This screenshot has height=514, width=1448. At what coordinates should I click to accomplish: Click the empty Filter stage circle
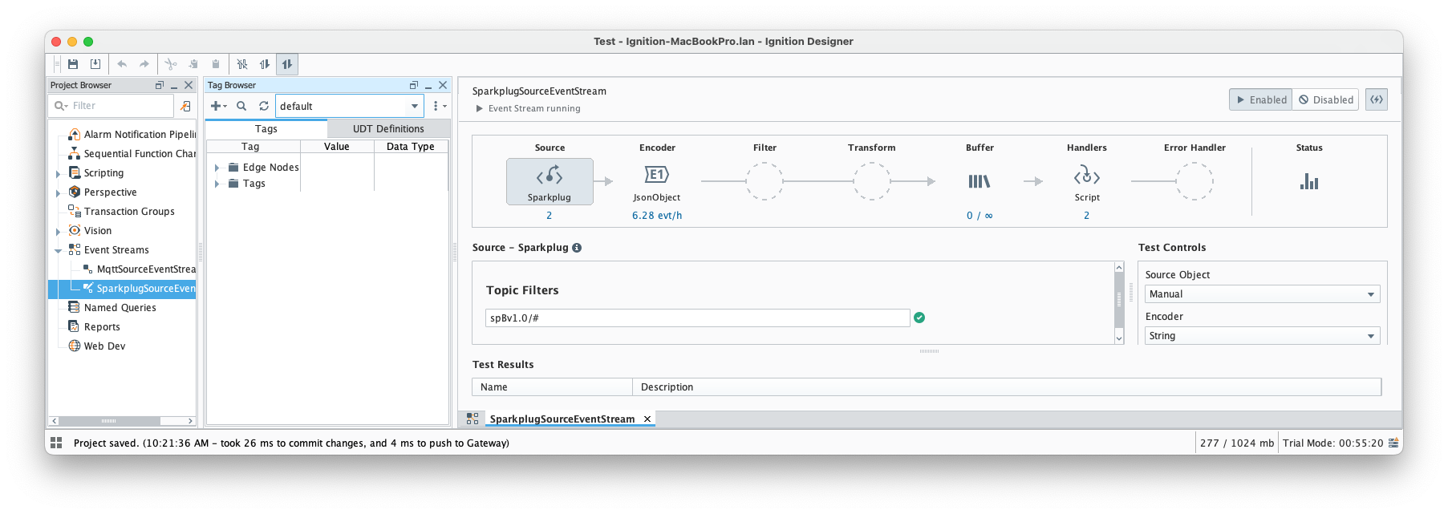pos(765,181)
